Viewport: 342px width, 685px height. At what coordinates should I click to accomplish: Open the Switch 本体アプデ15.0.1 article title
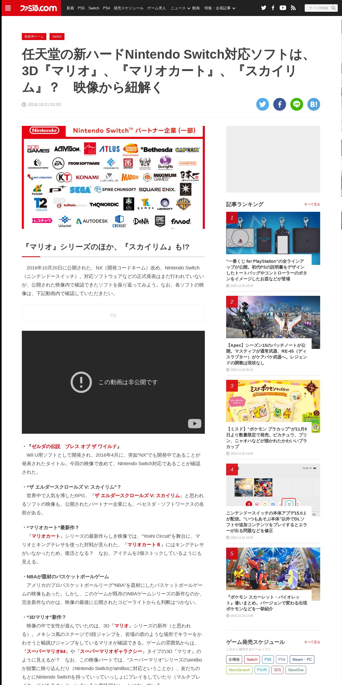(266, 522)
